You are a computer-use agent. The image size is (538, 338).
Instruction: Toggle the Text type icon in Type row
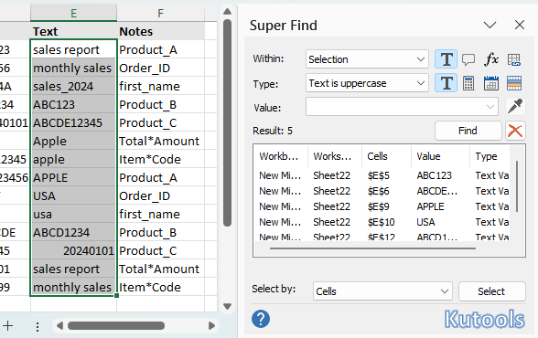tap(446, 83)
